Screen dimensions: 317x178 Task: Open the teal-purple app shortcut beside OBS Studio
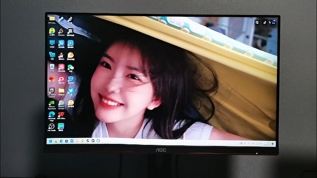[x=61, y=127]
